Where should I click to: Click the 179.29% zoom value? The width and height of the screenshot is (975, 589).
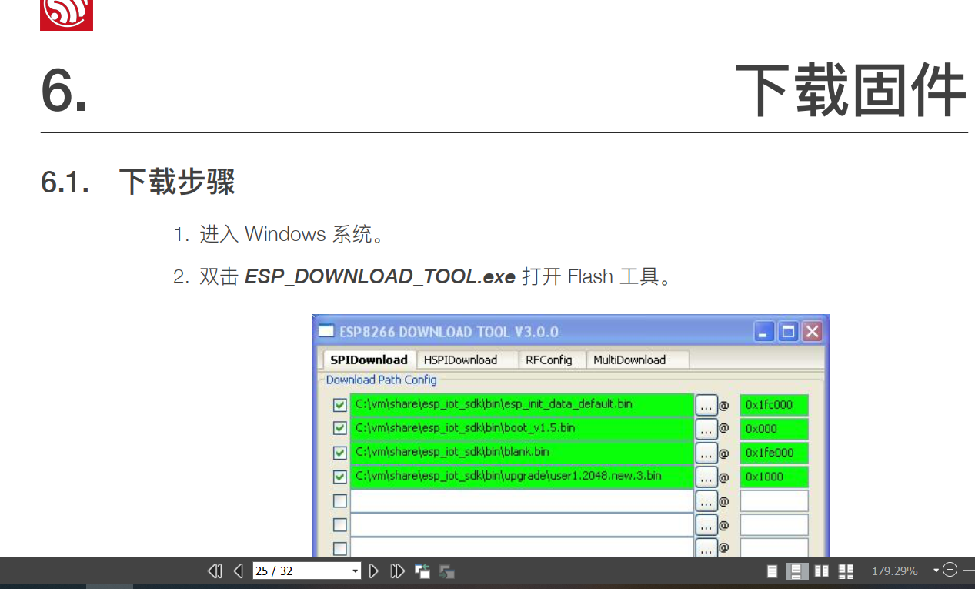894,571
